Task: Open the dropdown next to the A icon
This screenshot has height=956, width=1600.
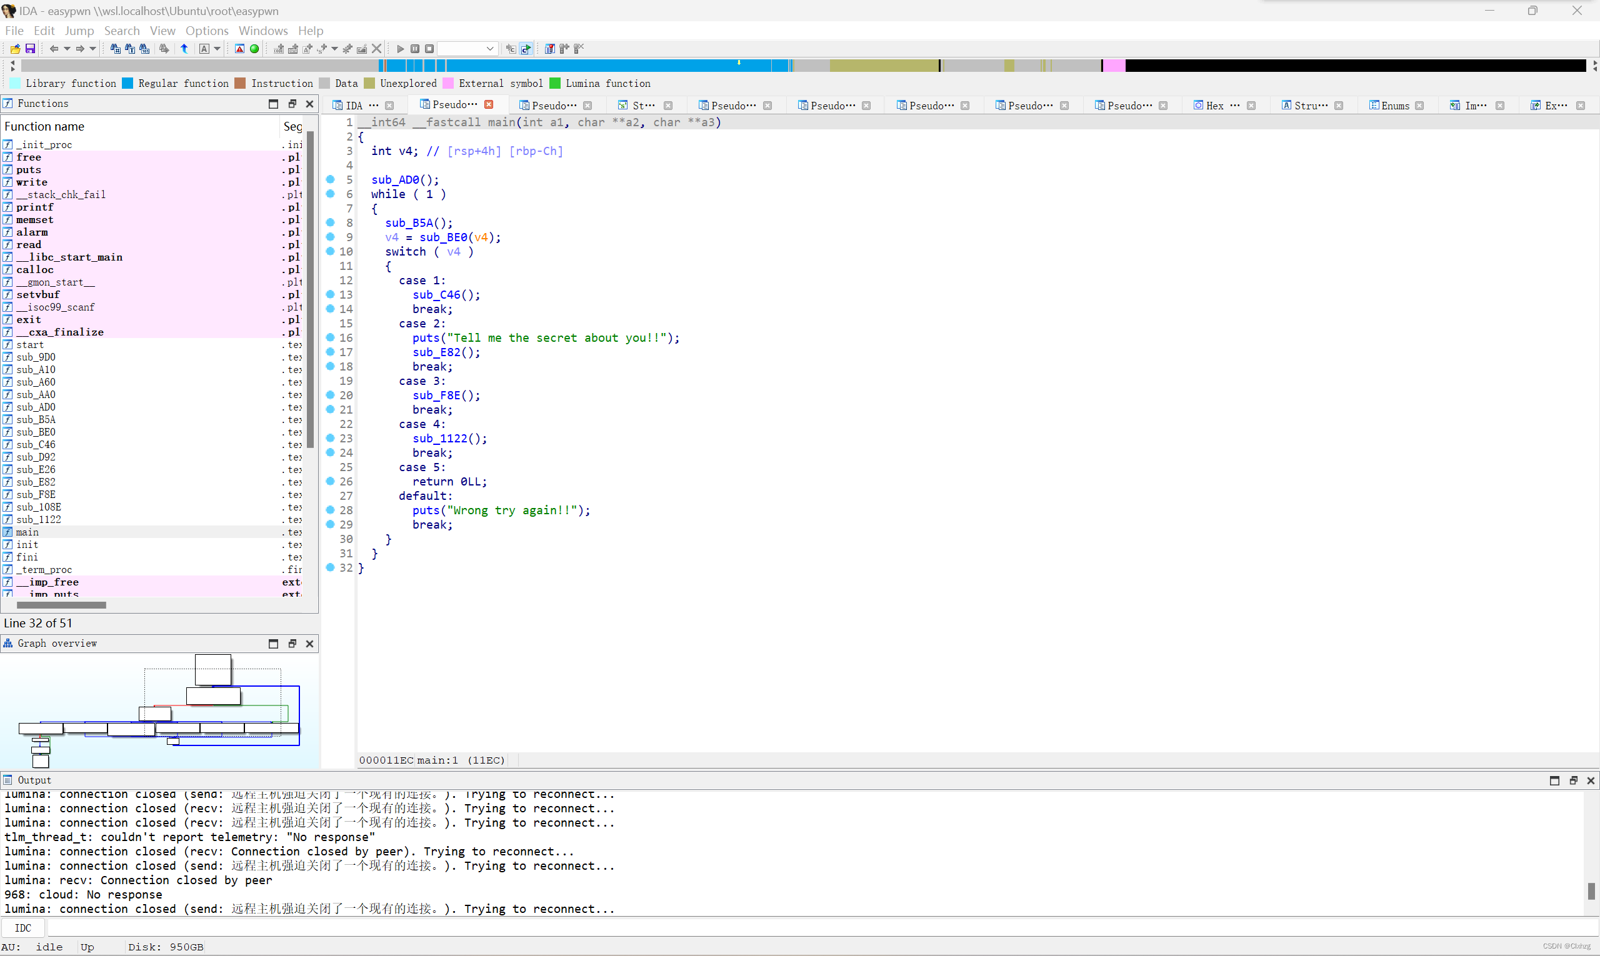Action: tap(217, 49)
